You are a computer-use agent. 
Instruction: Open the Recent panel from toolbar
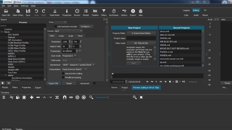77,13
